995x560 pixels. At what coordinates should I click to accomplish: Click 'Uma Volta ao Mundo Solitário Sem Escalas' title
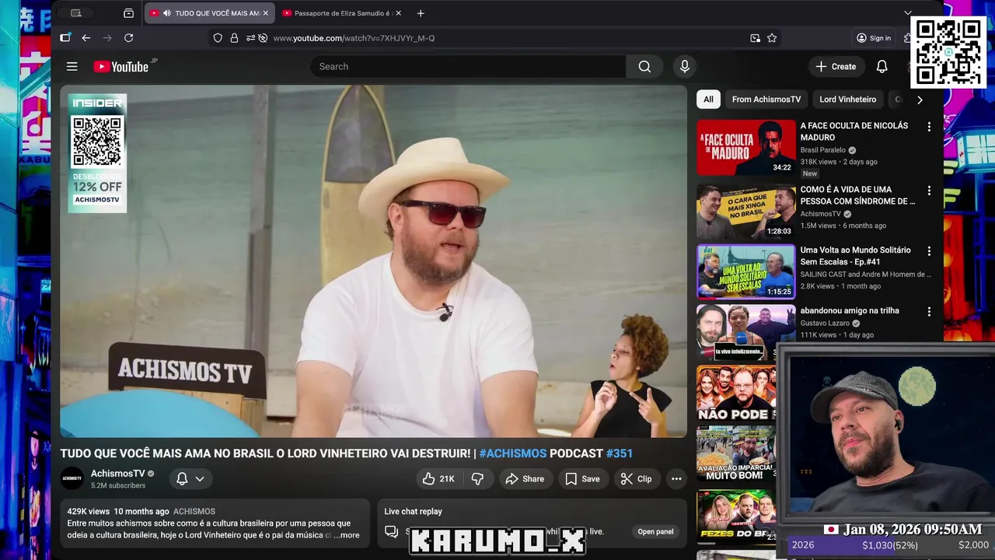(856, 256)
